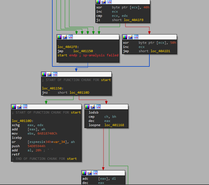Viewport: 209px width, 185px height.
Task: Click pencil edit icon on loc_40110D node
Action: 19,107
